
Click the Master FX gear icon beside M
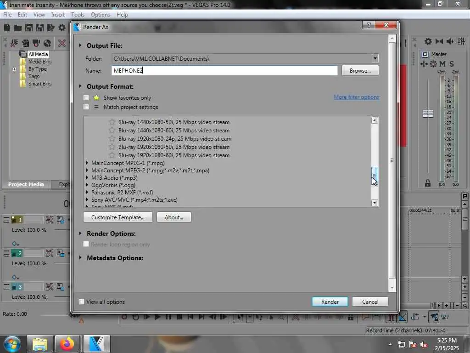pos(433,63)
